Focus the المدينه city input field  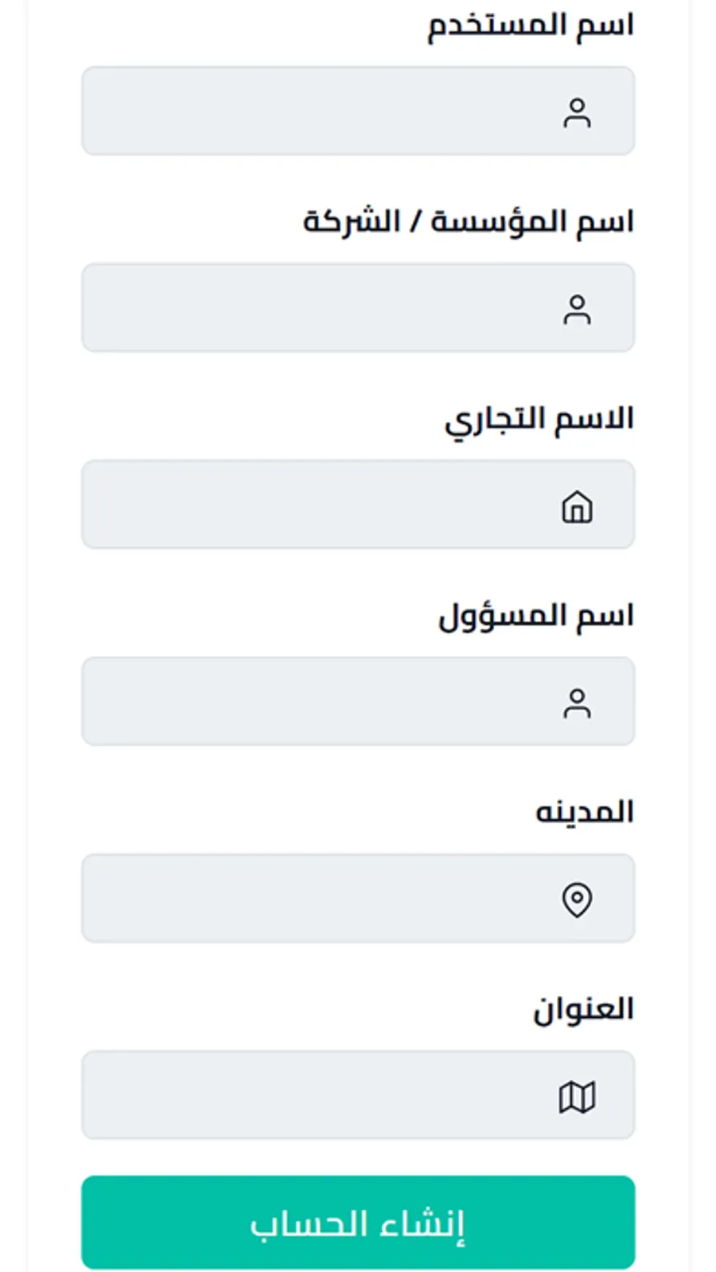318,899
